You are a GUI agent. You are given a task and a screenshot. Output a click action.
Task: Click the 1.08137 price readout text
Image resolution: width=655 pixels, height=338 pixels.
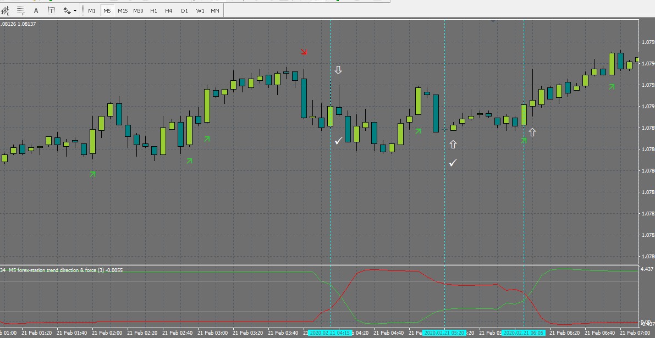click(x=27, y=24)
